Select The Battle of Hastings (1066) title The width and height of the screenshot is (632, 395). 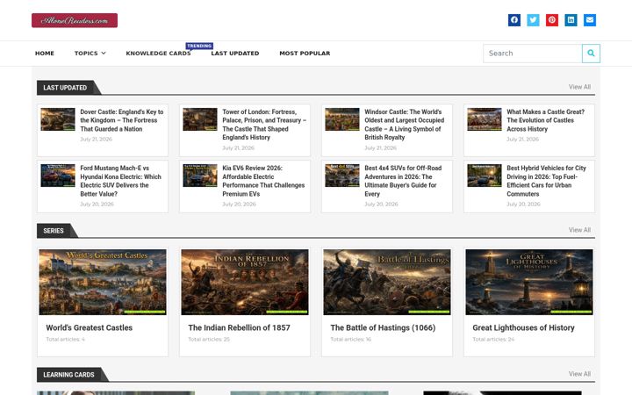[x=383, y=327]
